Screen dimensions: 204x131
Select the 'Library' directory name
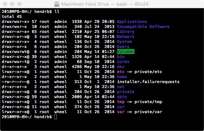click(x=126, y=31)
